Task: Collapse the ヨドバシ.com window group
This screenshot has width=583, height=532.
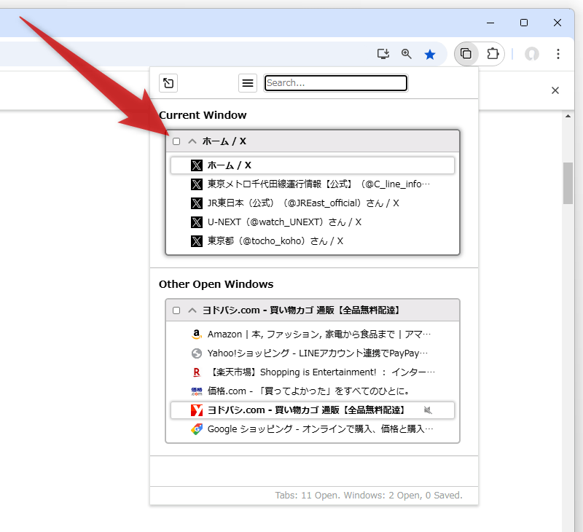Action: 192,310
